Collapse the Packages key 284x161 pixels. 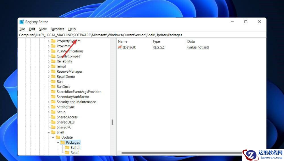click(58, 143)
